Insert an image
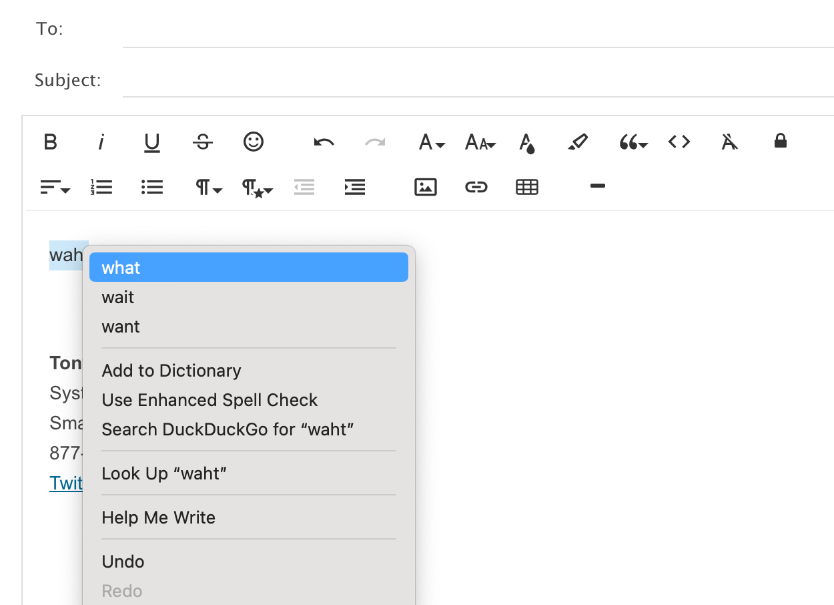834x605 pixels. (x=425, y=188)
